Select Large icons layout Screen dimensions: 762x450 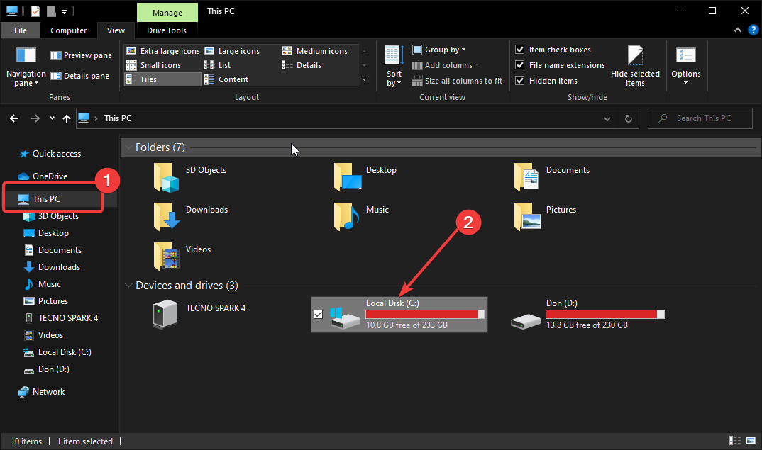[x=232, y=51]
